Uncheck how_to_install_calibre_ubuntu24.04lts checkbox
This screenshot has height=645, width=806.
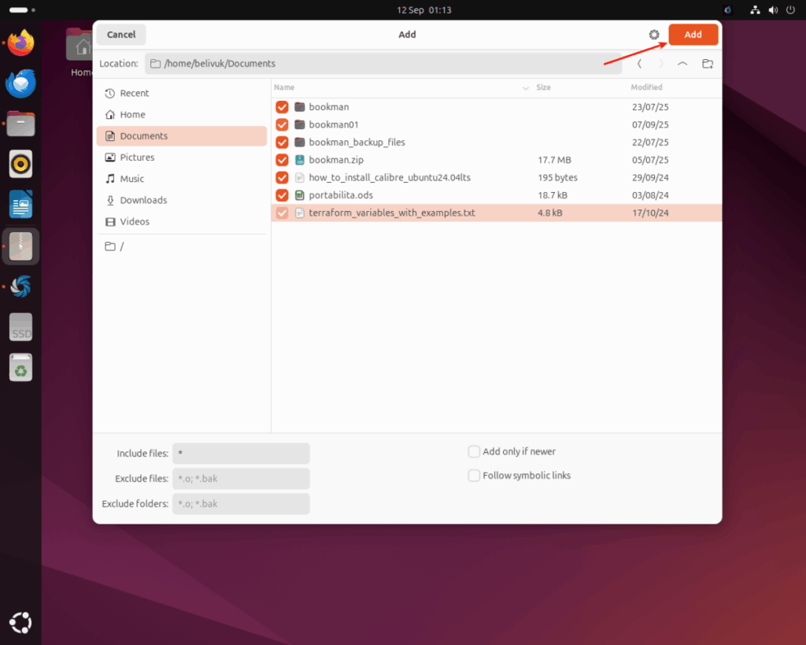[x=283, y=177]
